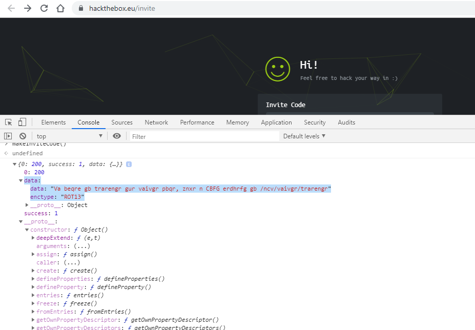Select the inspect element picker tool
Viewport: 475px width, 330px height.
pyautogui.click(x=8, y=122)
